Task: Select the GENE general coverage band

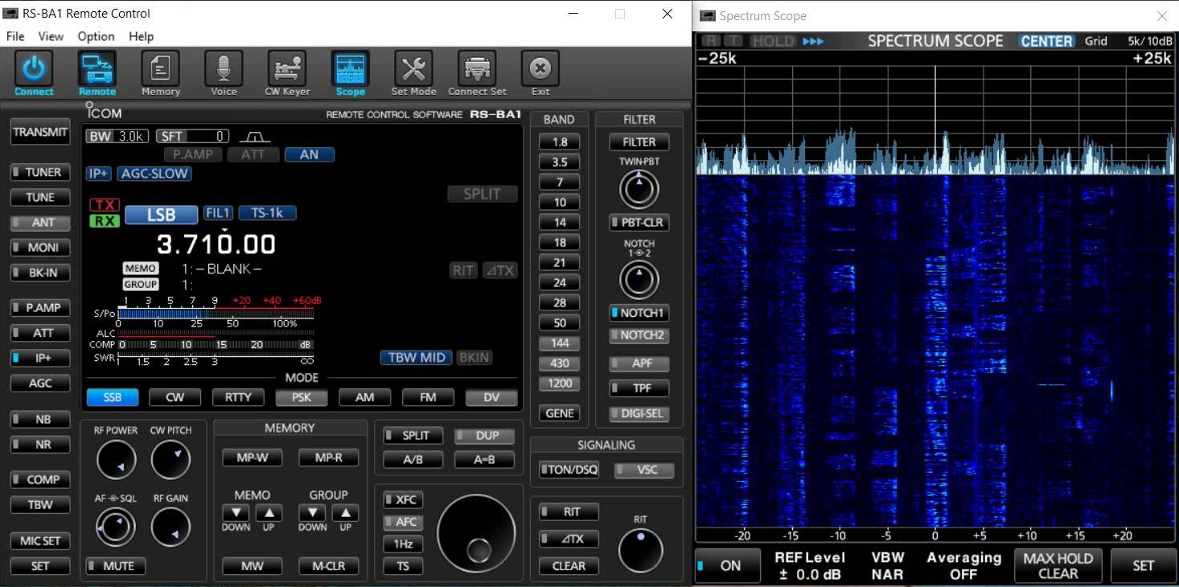Action: pyautogui.click(x=560, y=413)
